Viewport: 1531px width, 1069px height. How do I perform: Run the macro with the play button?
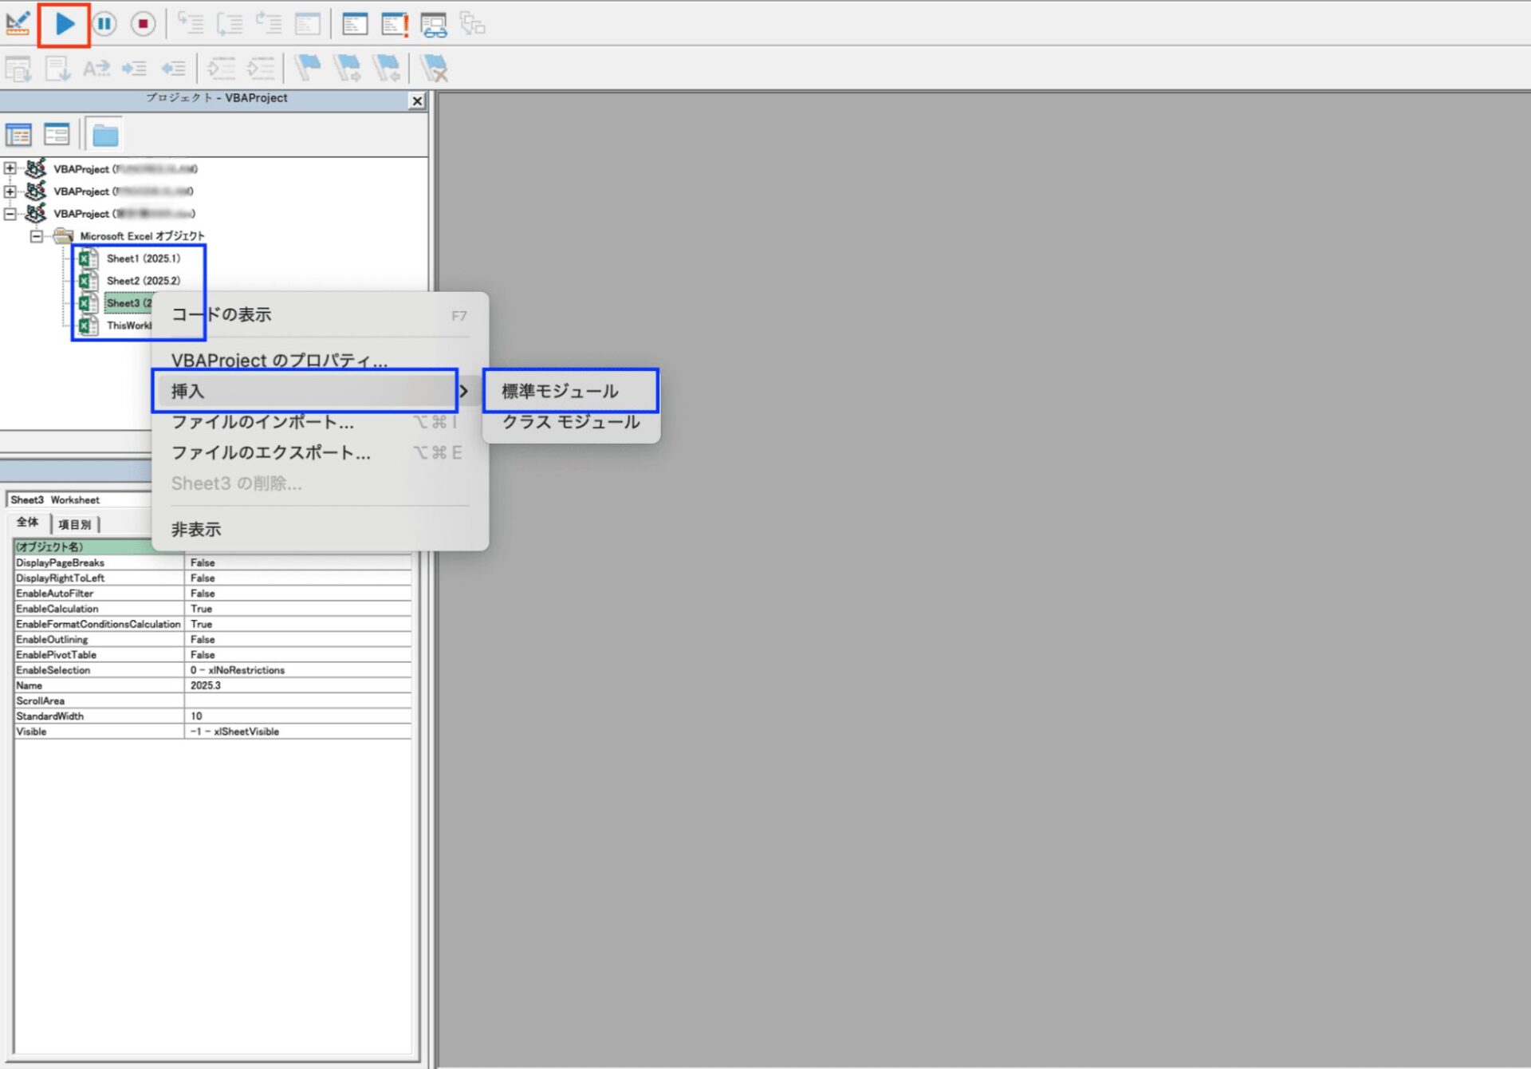click(65, 24)
